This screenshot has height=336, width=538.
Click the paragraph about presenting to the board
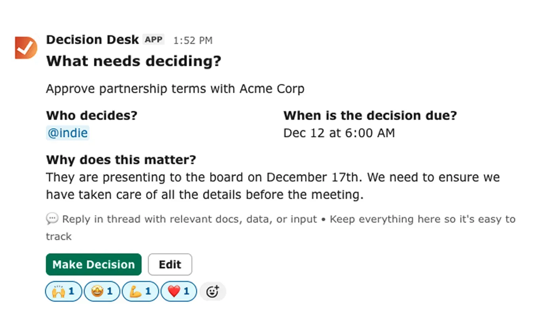[x=273, y=186]
